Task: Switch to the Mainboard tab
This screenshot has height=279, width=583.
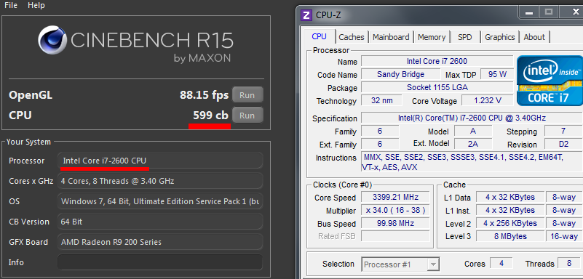Action: point(391,37)
